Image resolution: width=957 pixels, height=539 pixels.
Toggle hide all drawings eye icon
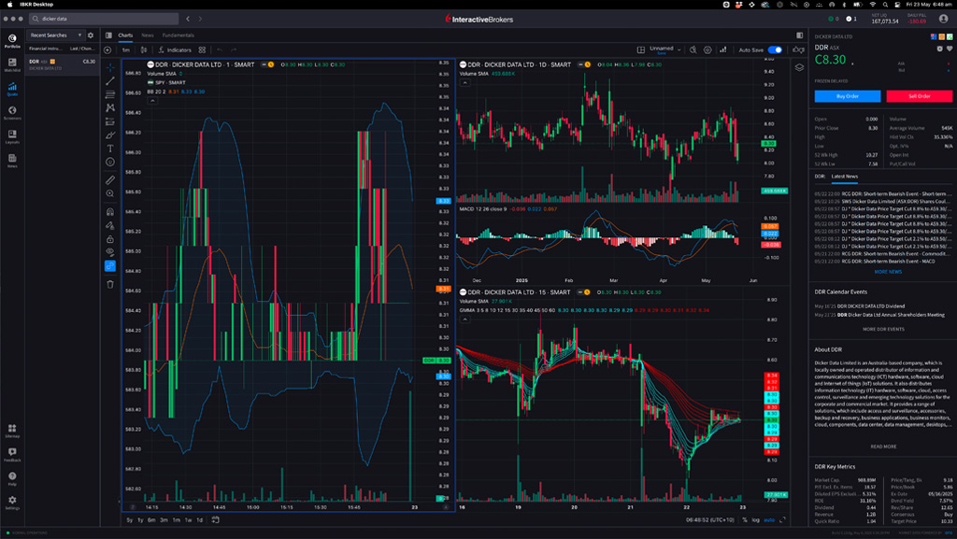[110, 252]
